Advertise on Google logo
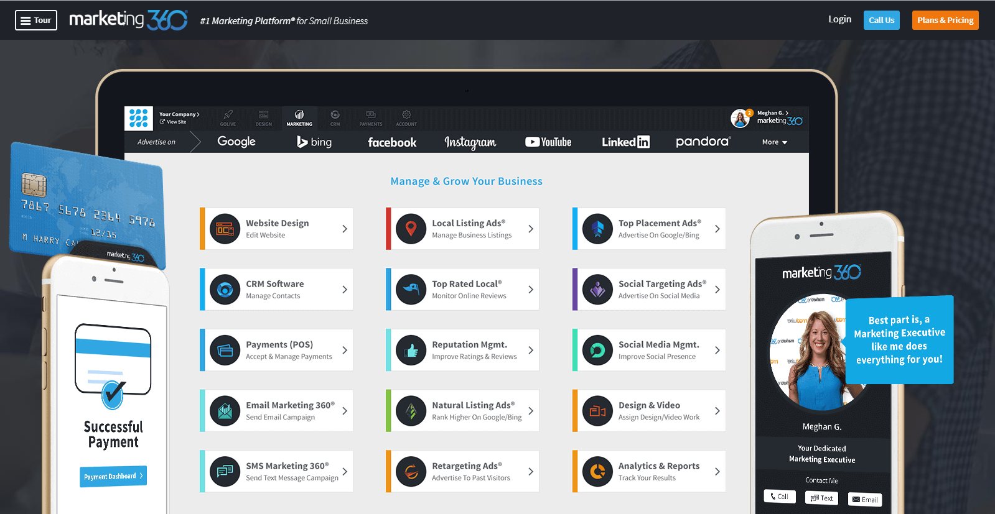Screen dimensions: 995x514 click(x=236, y=142)
